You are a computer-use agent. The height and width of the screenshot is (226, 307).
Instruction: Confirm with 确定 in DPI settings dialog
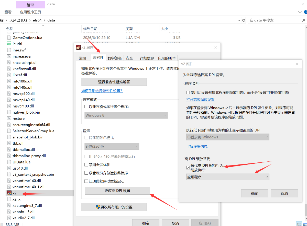[255, 193]
